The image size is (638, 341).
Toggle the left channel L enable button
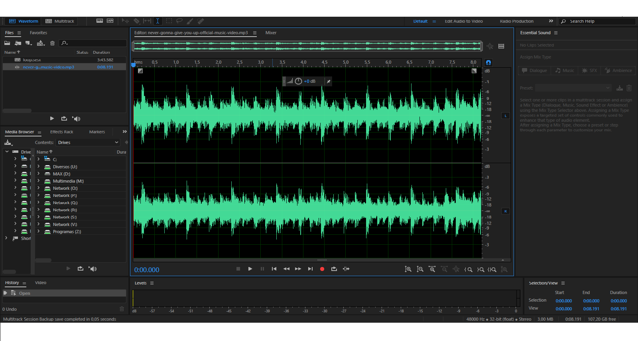[506, 116]
